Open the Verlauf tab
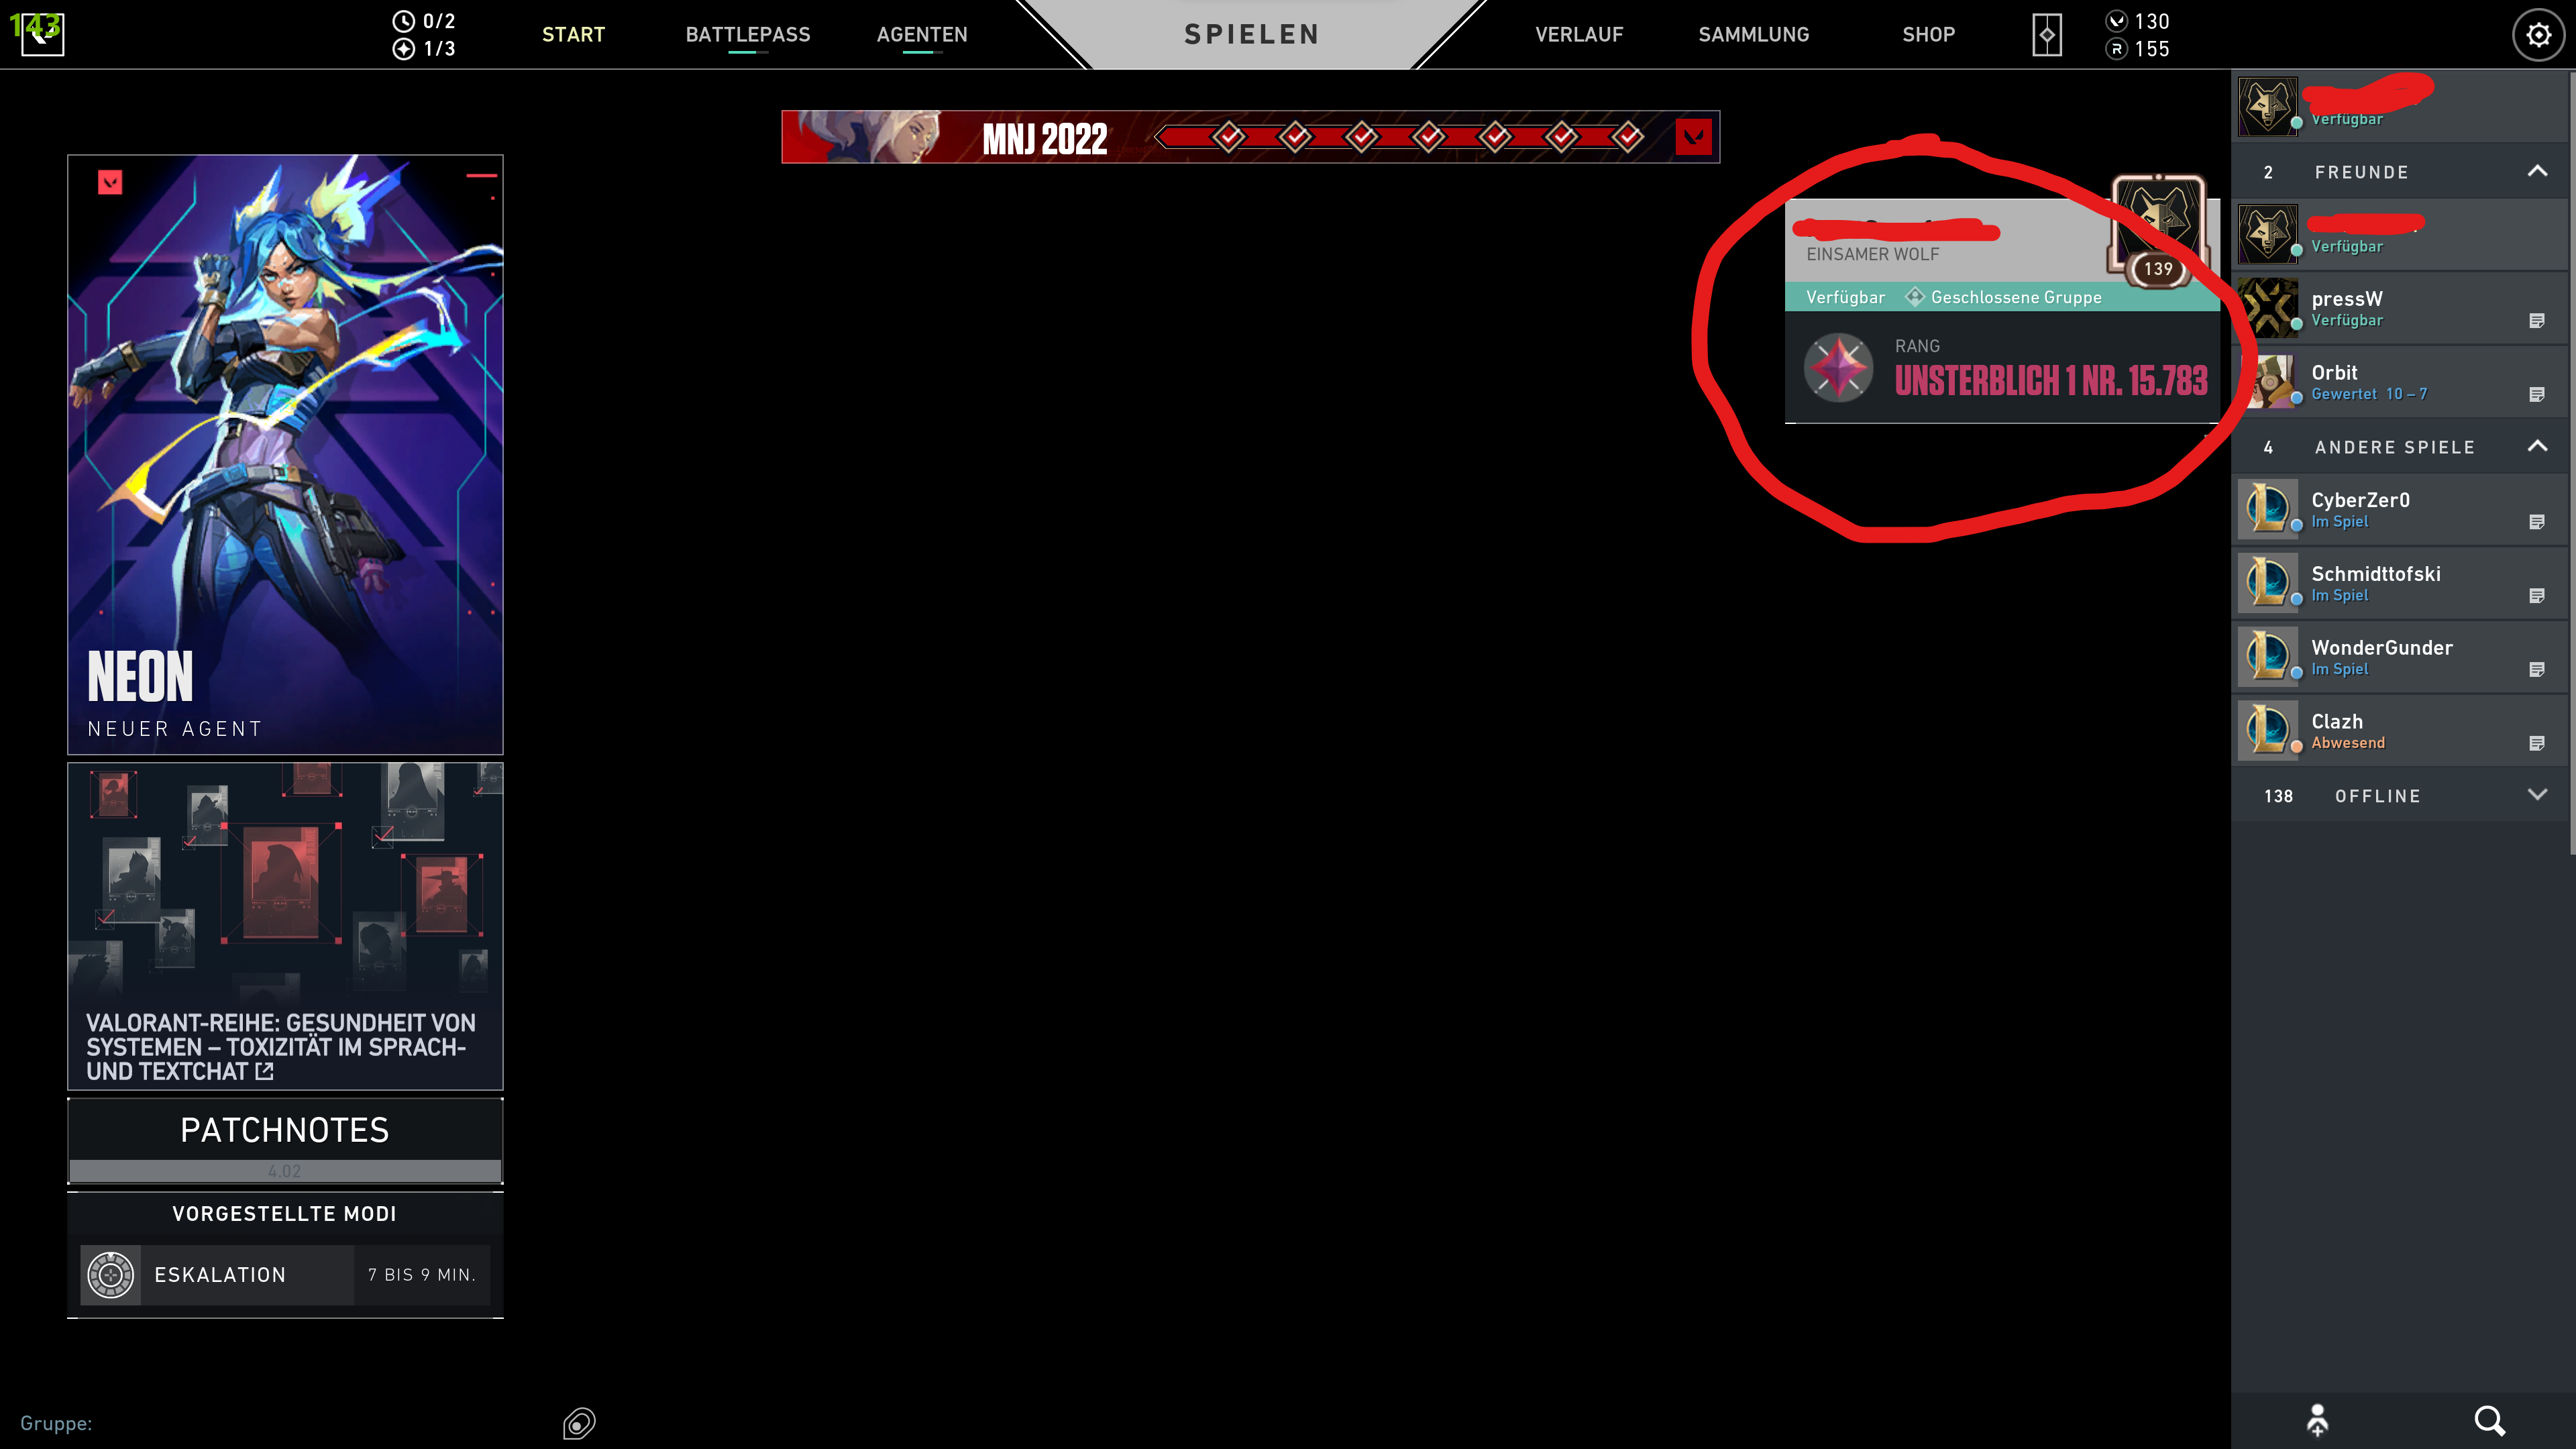Viewport: 2576px width, 1449px height. (x=1579, y=35)
